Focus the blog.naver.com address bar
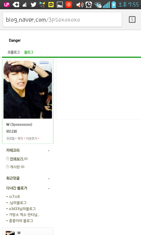141x235 pixels. click(62, 20)
